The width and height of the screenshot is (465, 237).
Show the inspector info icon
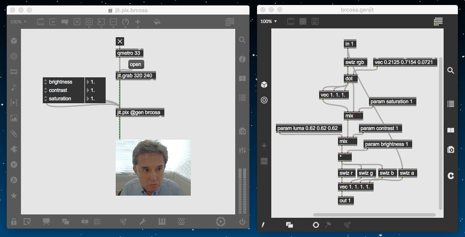pyautogui.click(x=242, y=59)
